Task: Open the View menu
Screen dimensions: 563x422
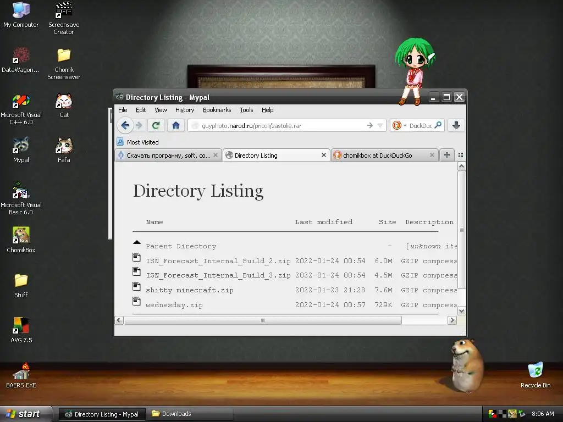Action: [161, 110]
